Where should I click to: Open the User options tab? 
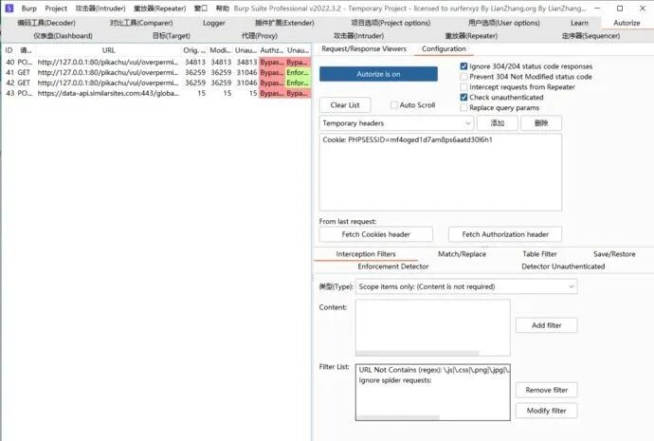point(504,23)
